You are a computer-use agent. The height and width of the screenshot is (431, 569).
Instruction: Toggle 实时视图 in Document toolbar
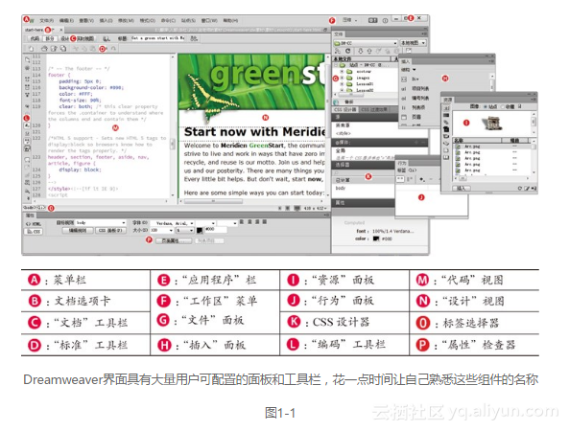(85, 38)
